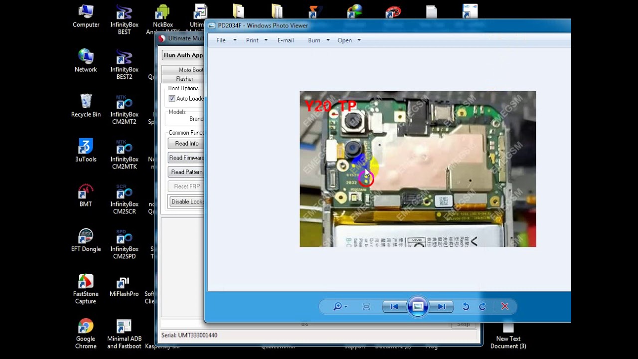Click Read Firmware button in UMT window
This screenshot has width=638, height=359.
(x=186, y=158)
